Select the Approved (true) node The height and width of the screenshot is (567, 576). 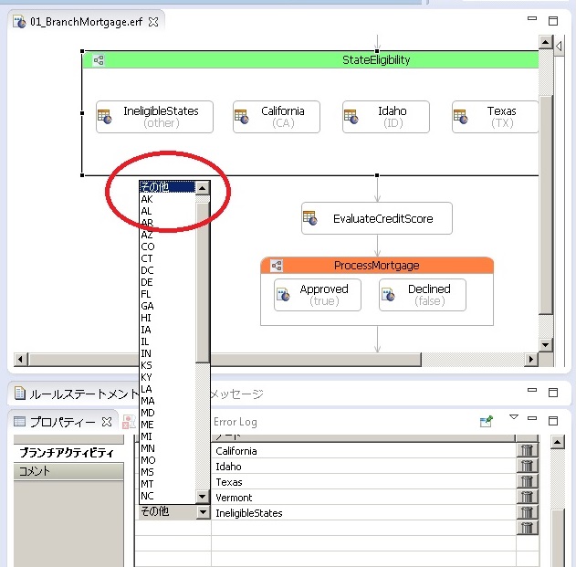click(x=318, y=295)
